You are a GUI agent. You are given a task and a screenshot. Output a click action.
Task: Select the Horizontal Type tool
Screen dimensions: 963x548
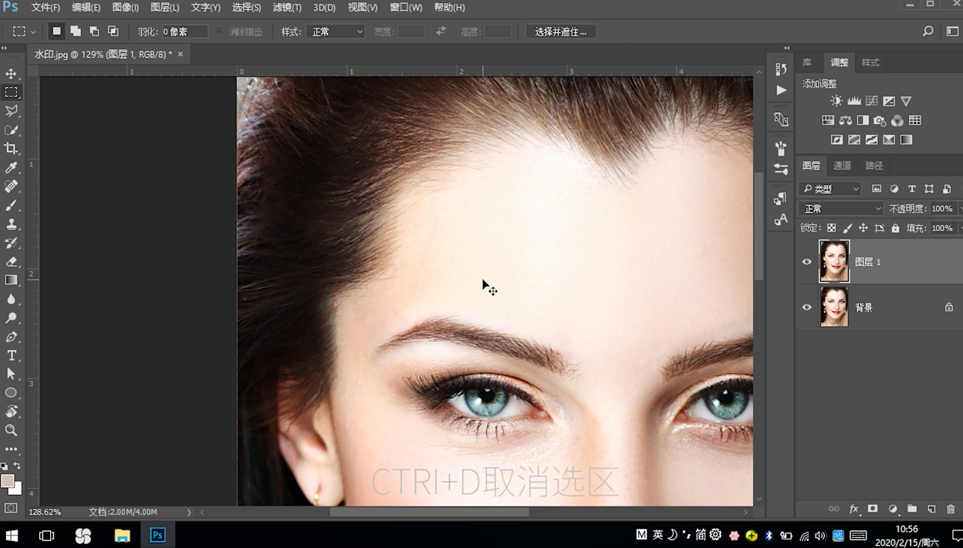click(x=11, y=355)
